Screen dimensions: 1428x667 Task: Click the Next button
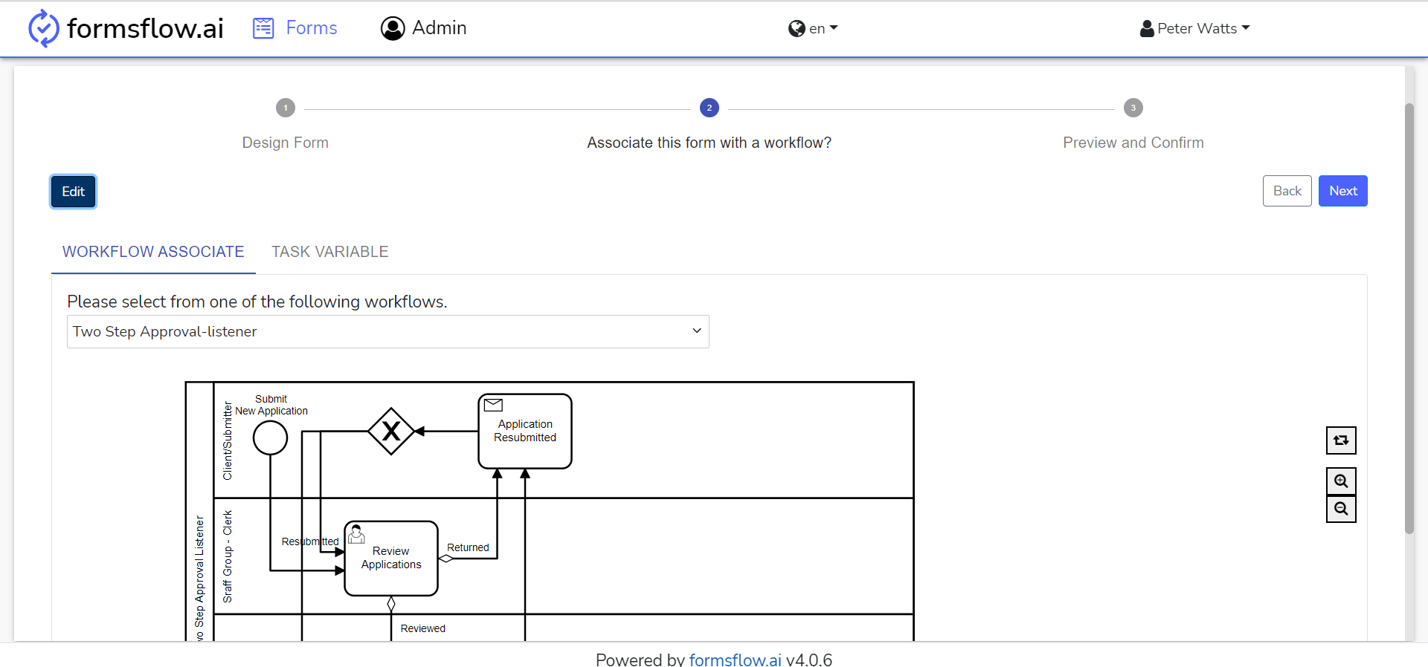(x=1343, y=191)
